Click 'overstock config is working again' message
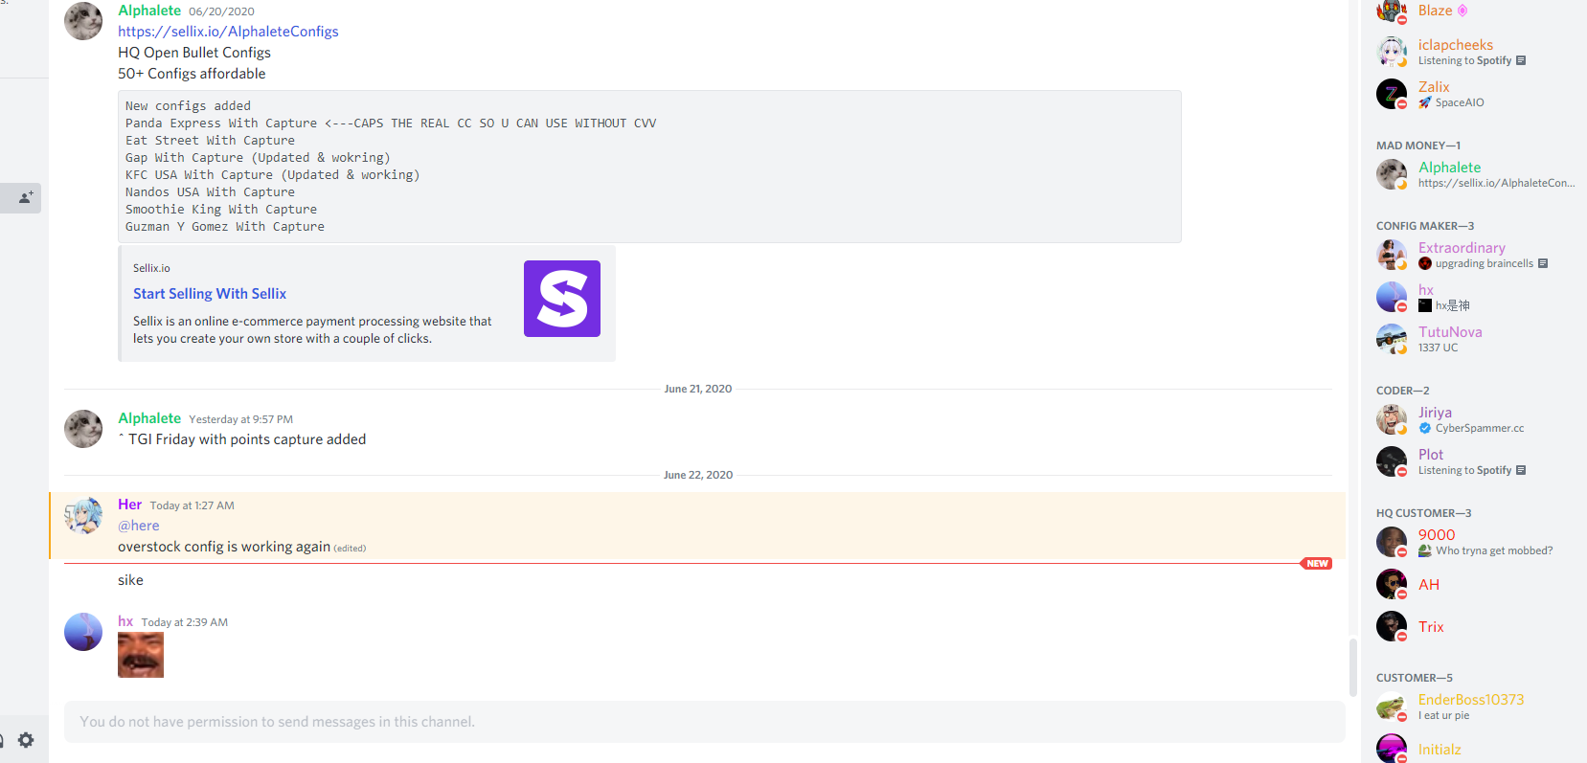Viewport: 1587px width, 763px height. tap(224, 547)
